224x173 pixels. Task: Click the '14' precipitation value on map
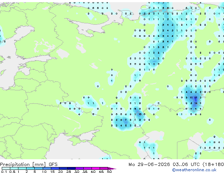(x=196, y=103)
